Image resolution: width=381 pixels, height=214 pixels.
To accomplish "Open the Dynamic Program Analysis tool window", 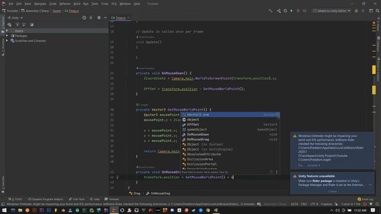I will click(45, 199).
